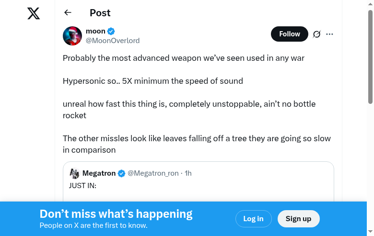Open the @MoonOverlord handle link
The image size is (374, 236).
[x=113, y=41]
